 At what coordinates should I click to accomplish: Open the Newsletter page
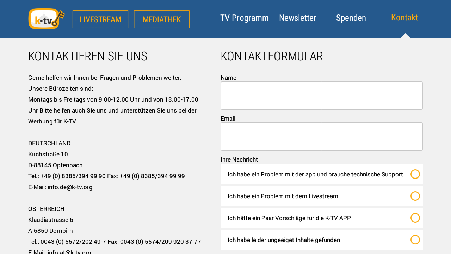(x=298, y=17)
